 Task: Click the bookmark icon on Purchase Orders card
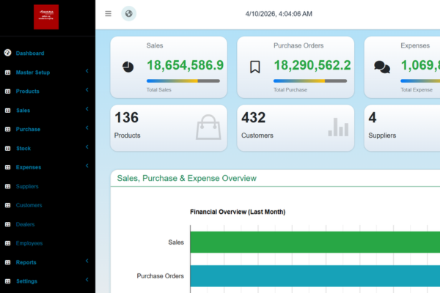[x=255, y=67]
